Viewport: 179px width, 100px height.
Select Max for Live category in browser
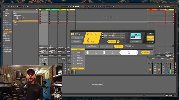(x=8, y=30)
